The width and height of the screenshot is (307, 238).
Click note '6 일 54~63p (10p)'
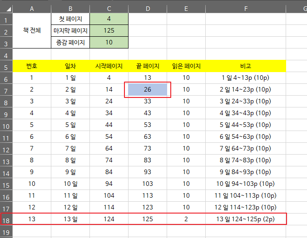[246, 137]
